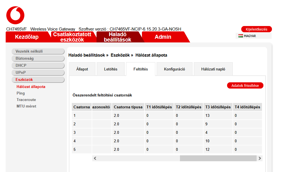Image resolution: width=283 pixels, height=172 pixels.
Task: Select the Feltöltés tab
Action: 141,69
